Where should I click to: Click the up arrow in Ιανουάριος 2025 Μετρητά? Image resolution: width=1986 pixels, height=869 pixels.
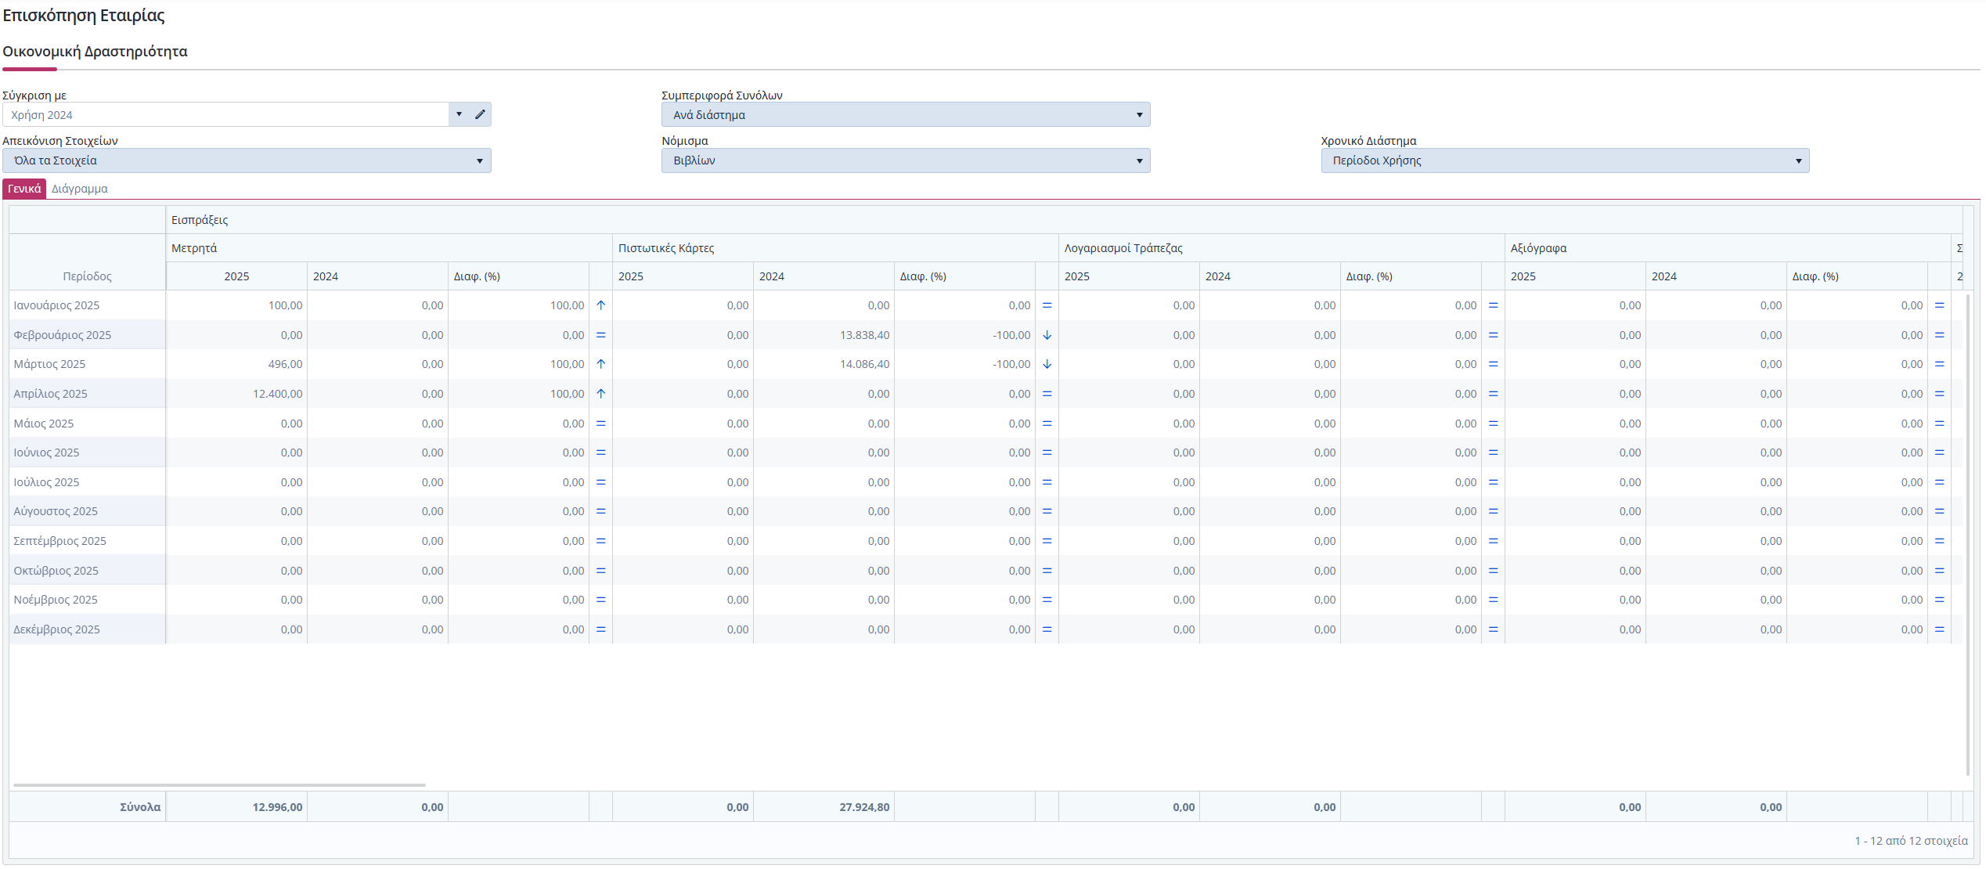600,305
